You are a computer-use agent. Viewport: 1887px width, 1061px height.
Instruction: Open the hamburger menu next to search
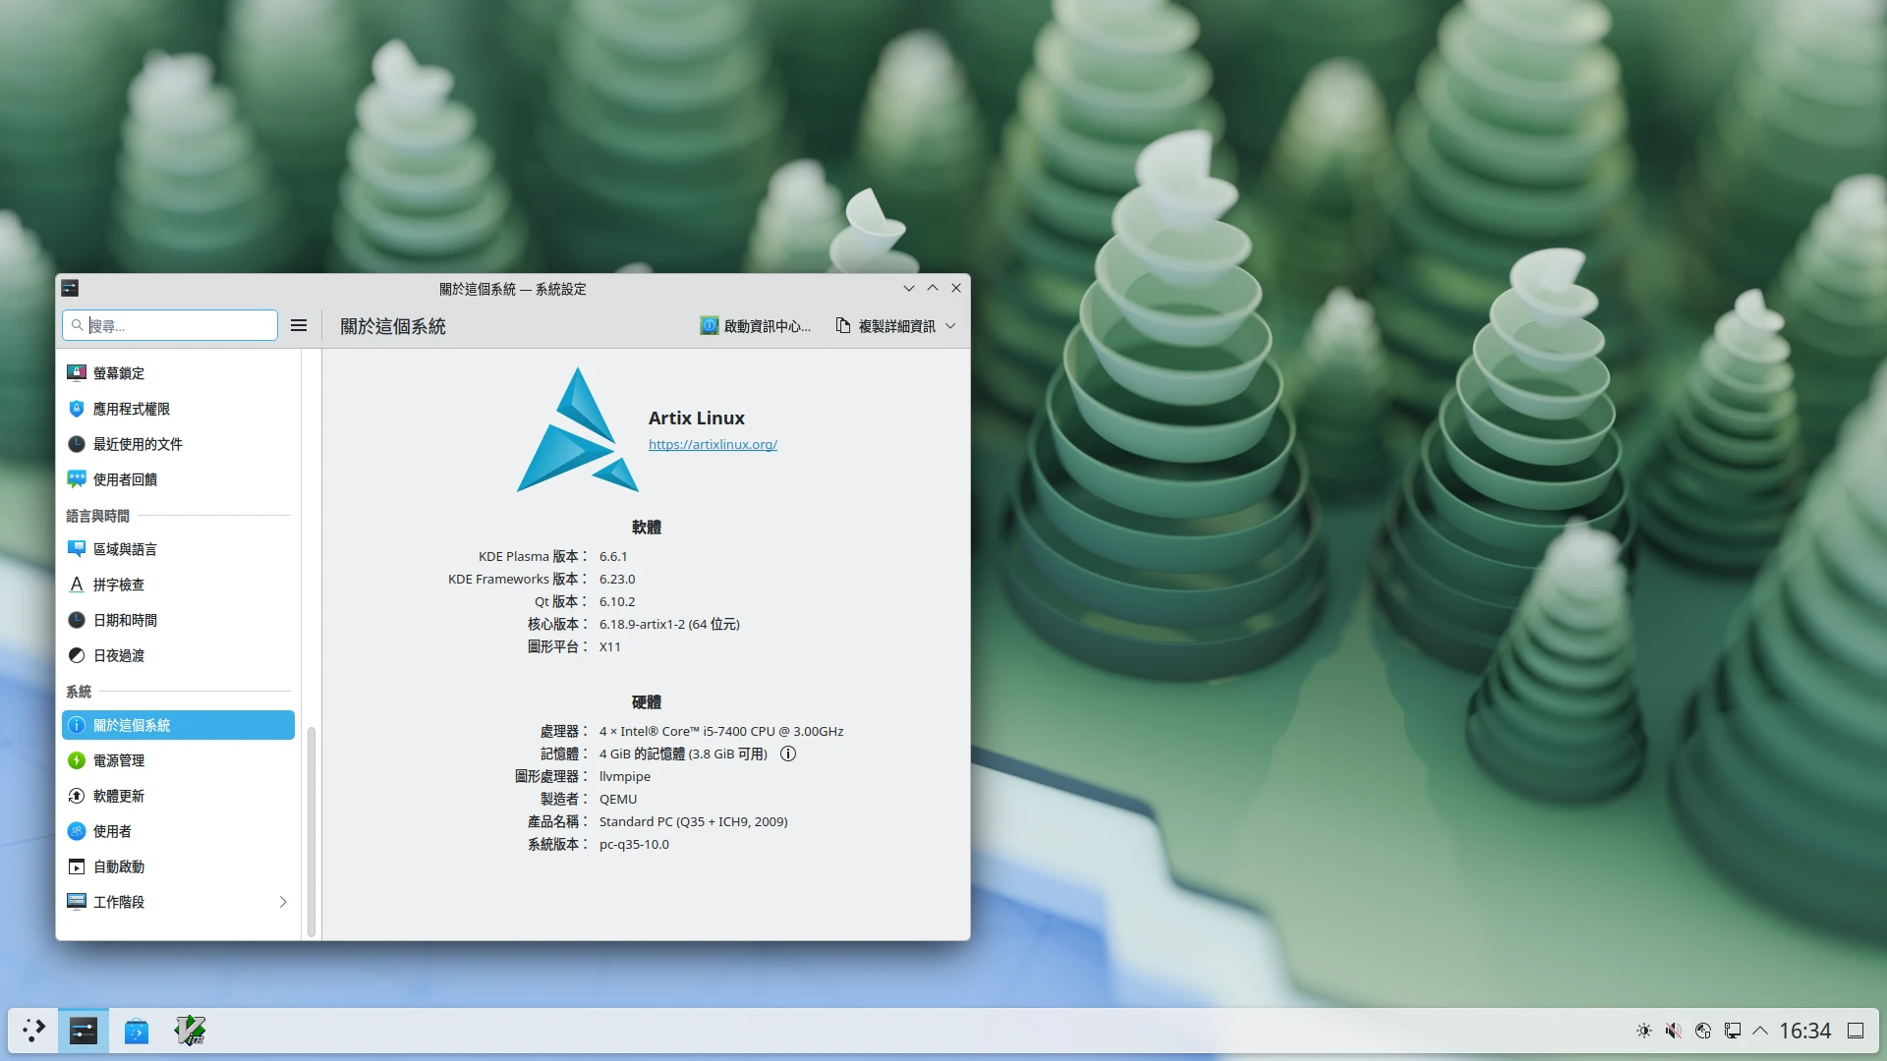coord(299,325)
